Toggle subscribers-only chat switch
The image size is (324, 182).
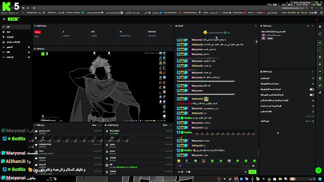click(312, 89)
